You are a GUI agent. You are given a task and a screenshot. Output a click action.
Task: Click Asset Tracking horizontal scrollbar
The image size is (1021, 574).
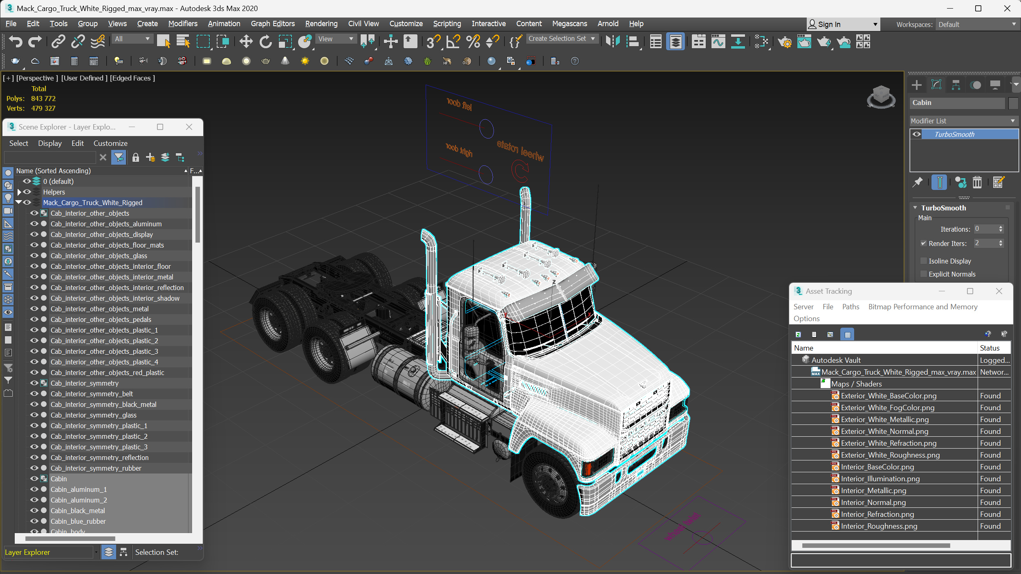[x=876, y=545]
